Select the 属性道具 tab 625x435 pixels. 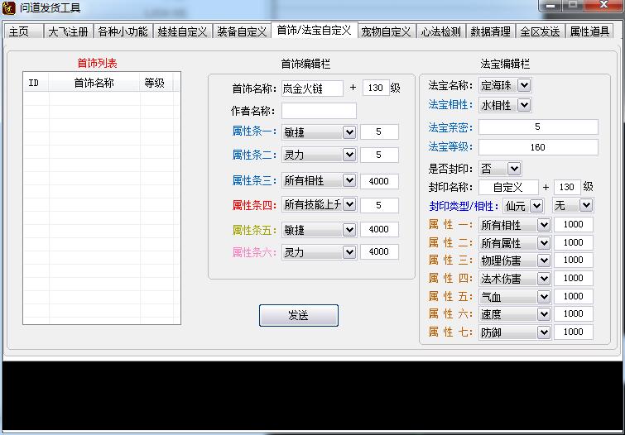coord(591,32)
